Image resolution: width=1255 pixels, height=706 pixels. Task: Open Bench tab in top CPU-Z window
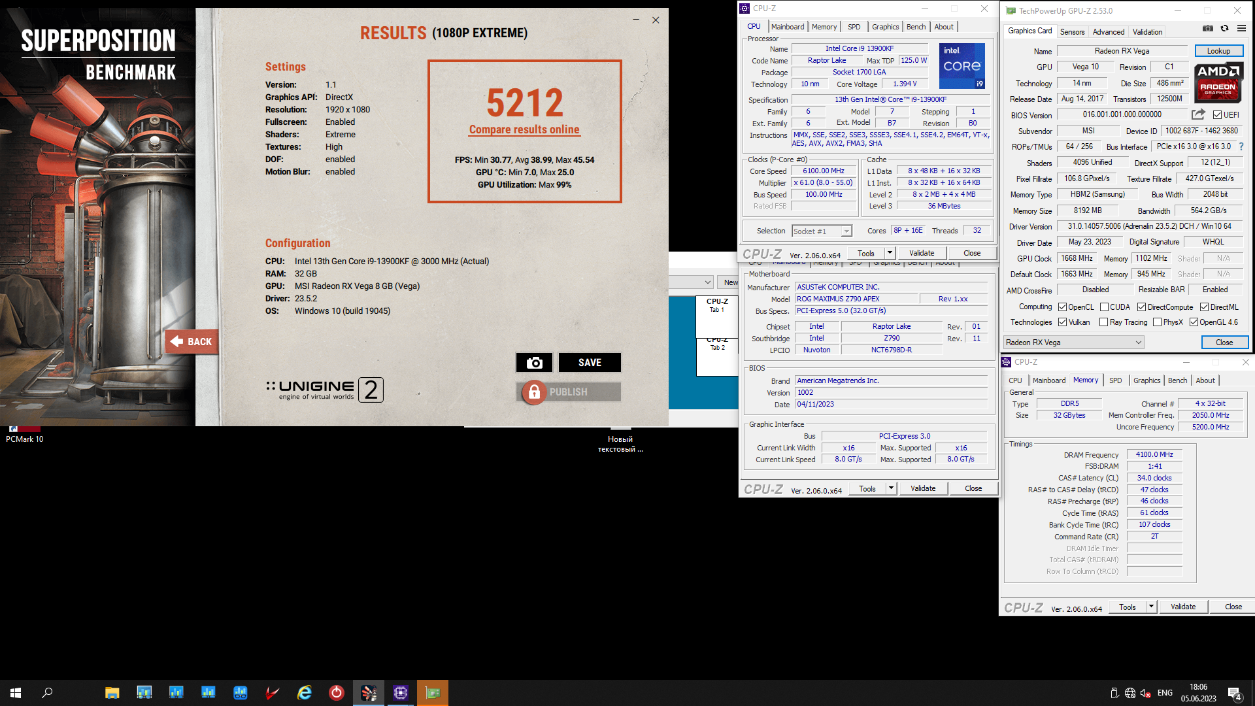click(x=916, y=27)
